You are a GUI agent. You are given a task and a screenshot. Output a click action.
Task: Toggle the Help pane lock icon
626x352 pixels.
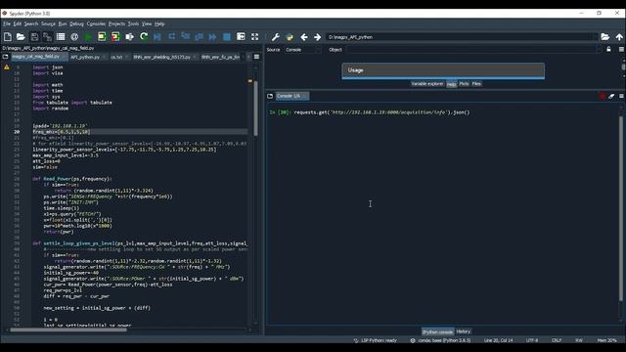point(608,50)
